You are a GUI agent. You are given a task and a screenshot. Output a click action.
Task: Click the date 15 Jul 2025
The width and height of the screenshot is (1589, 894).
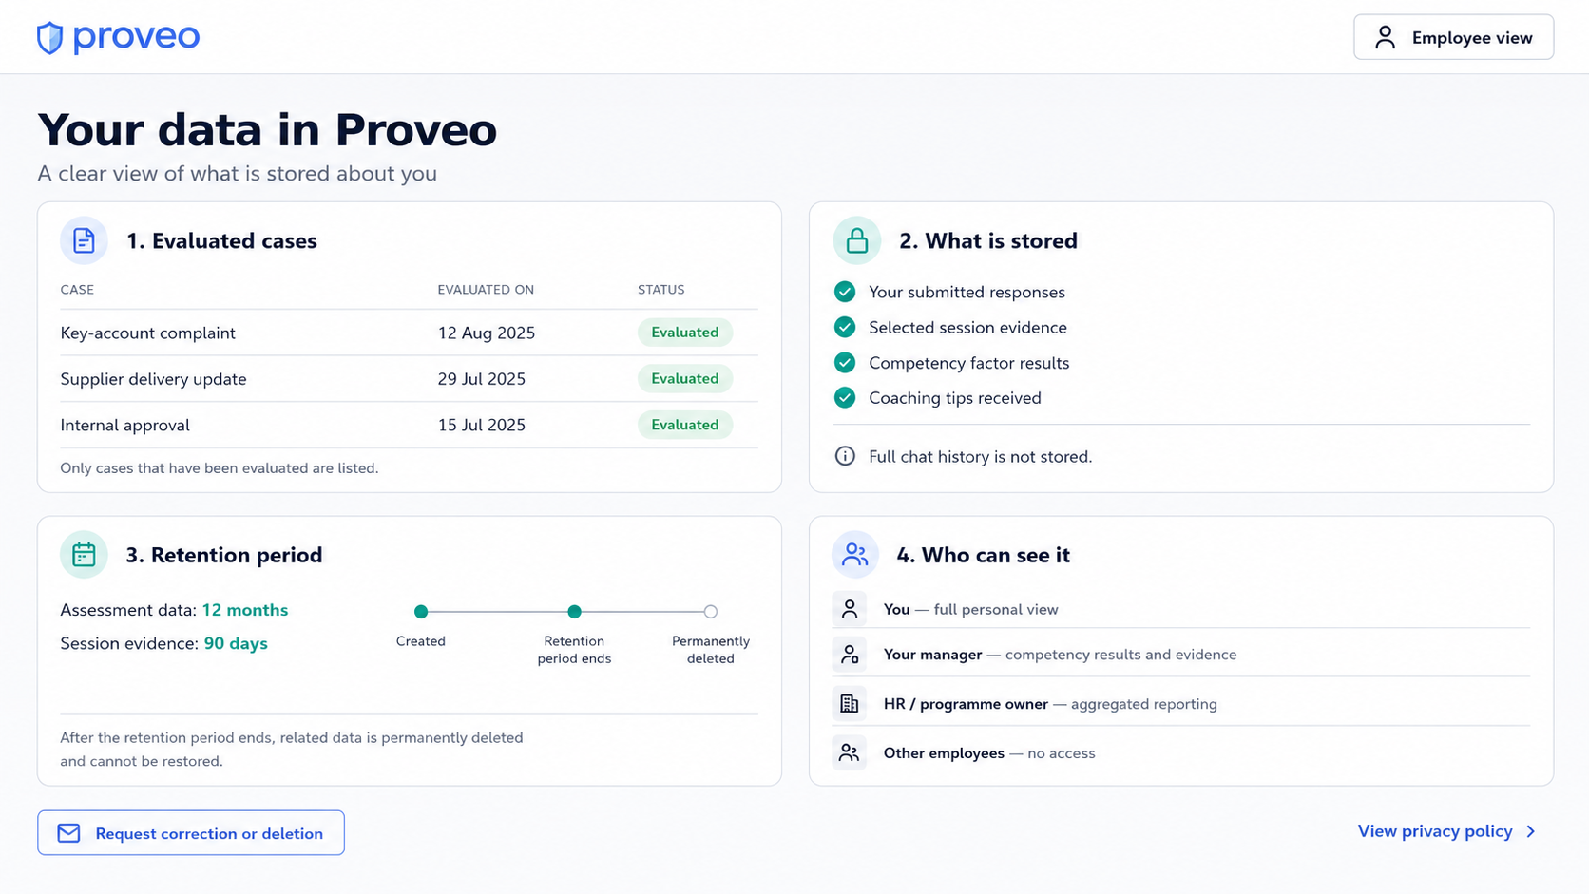pos(482,425)
